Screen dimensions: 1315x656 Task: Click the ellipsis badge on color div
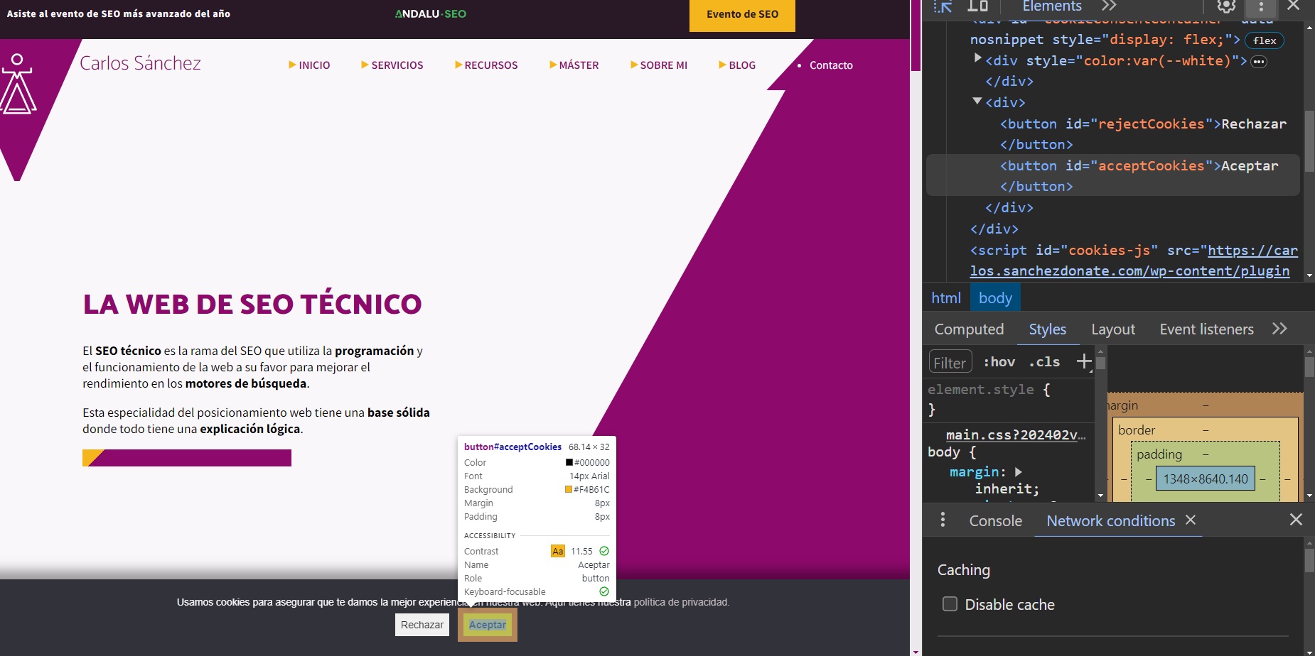1259,62
